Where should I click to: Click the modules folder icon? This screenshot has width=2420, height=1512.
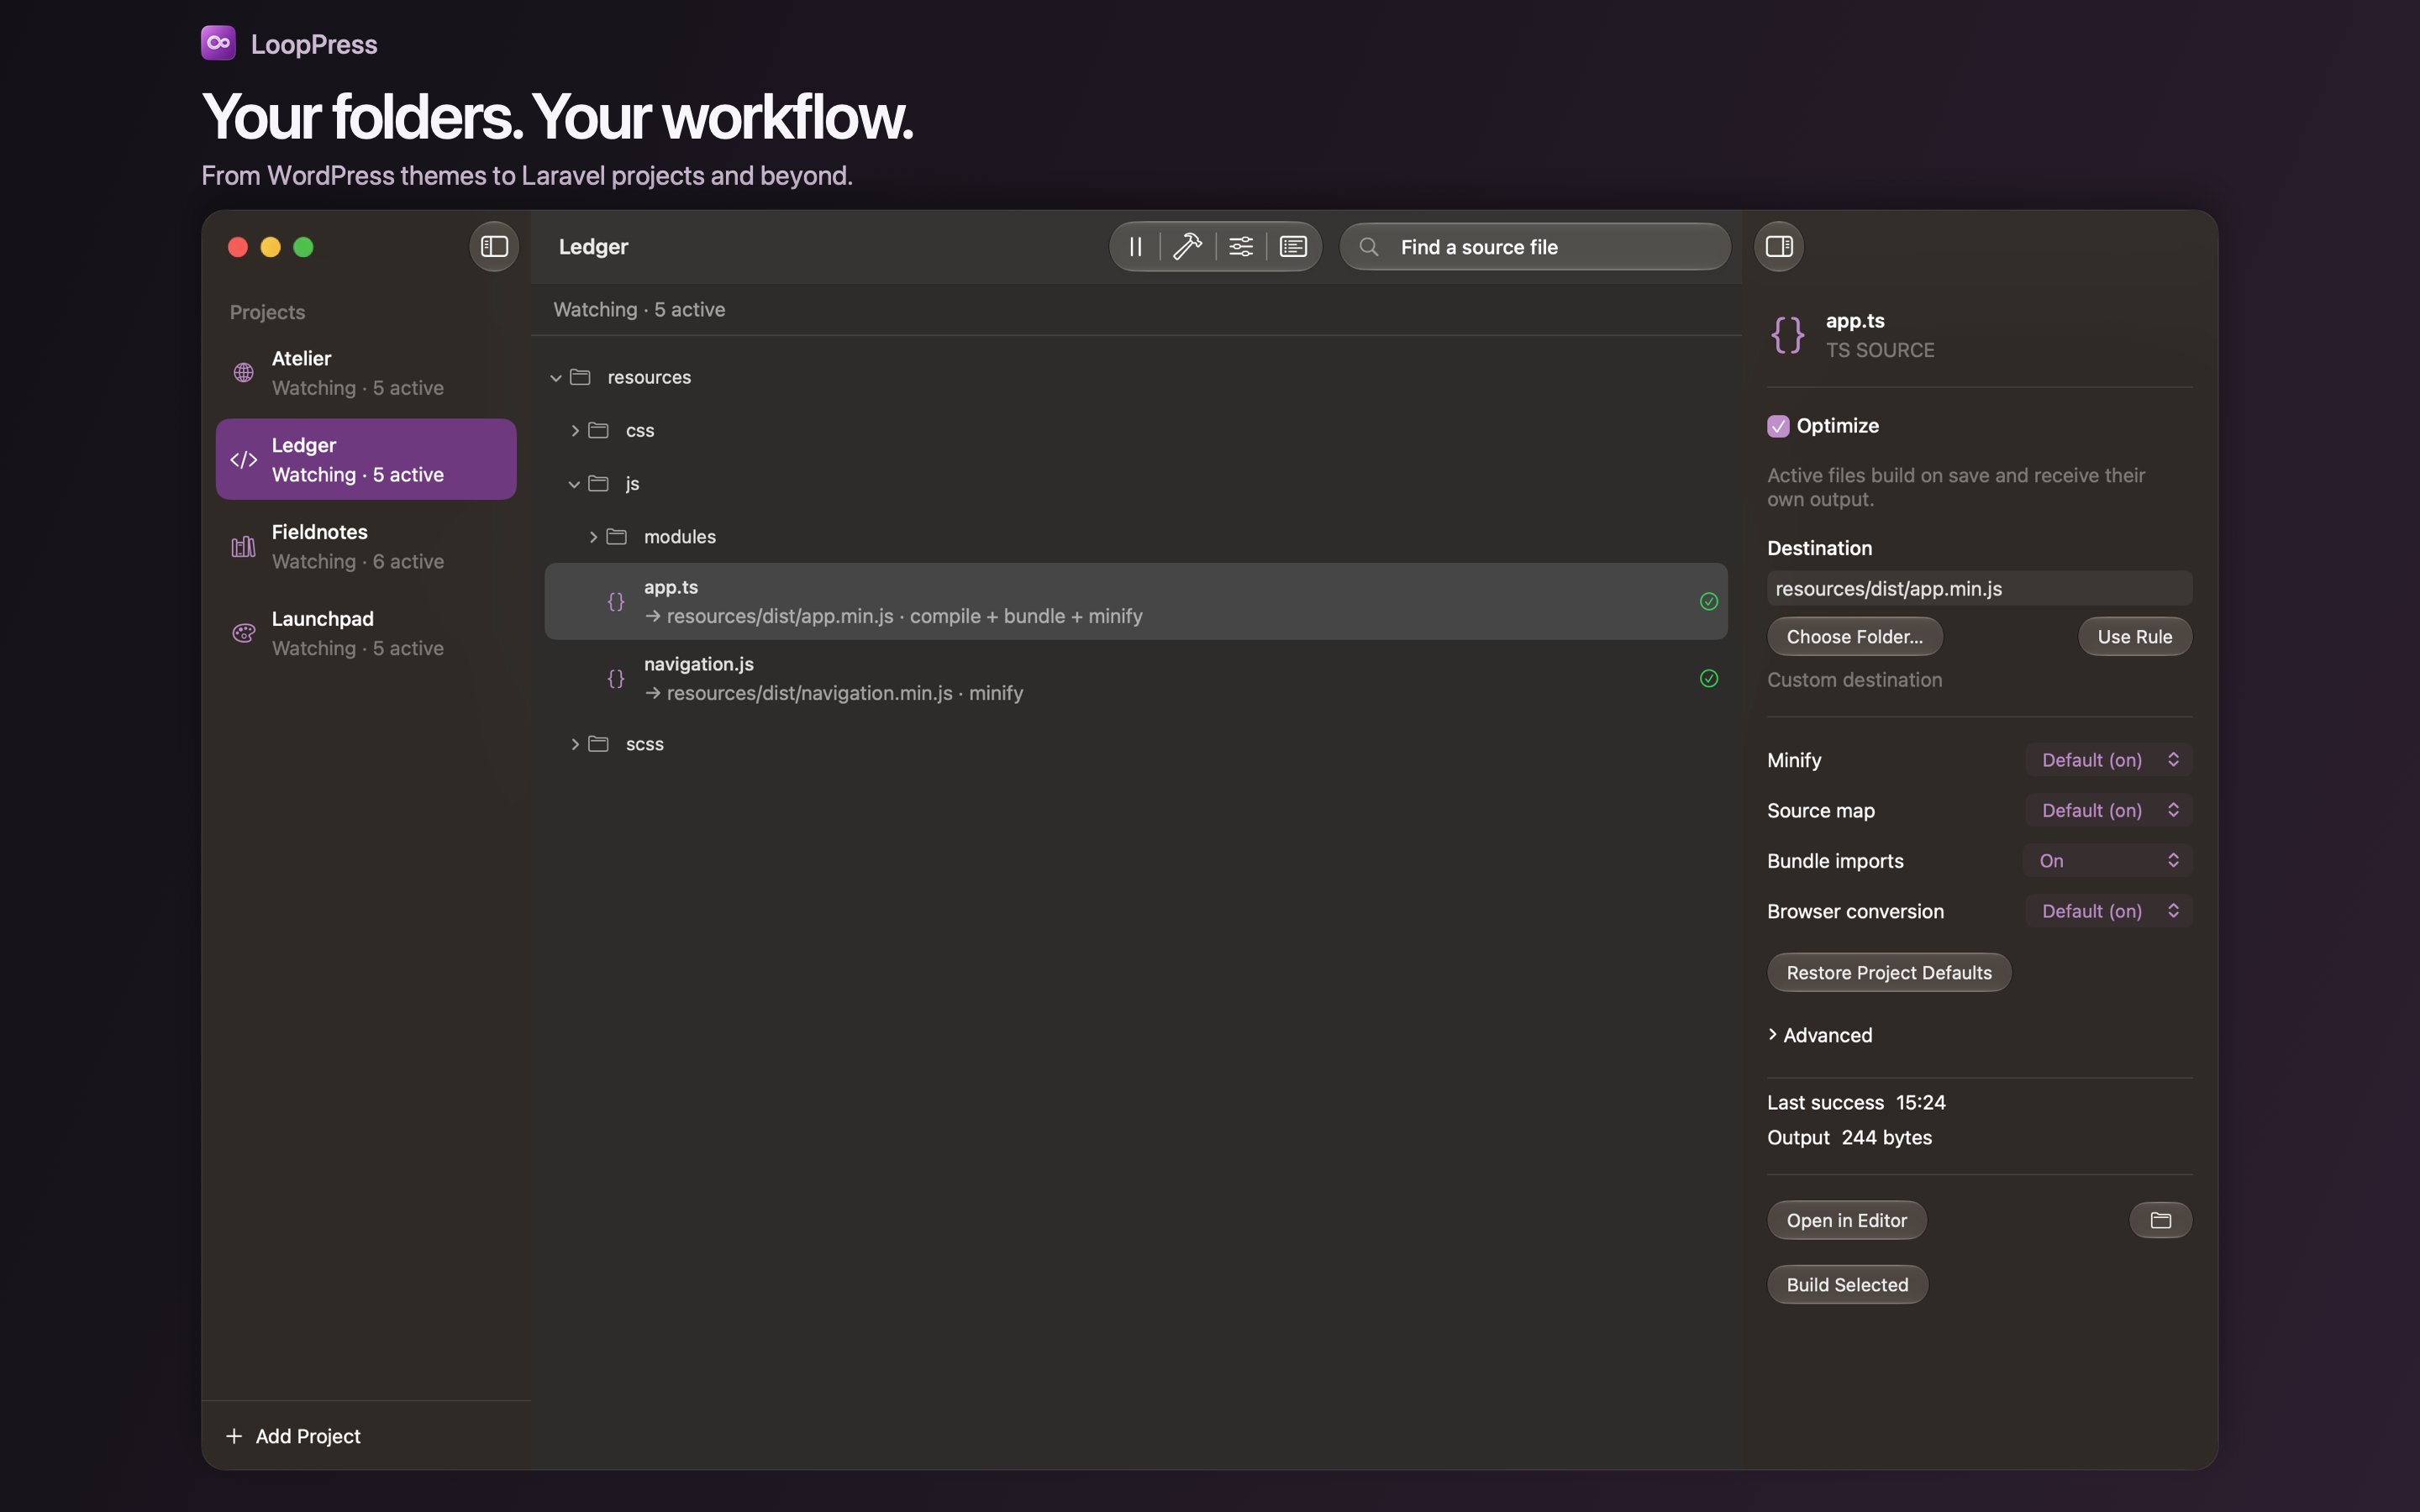coord(617,537)
